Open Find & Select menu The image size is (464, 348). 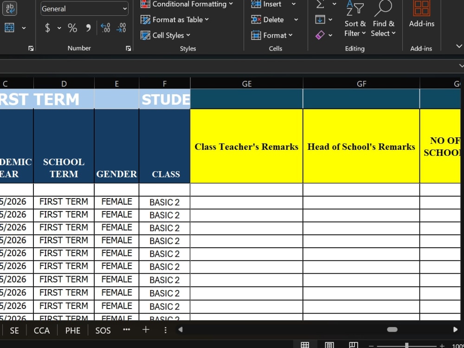pos(383,19)
